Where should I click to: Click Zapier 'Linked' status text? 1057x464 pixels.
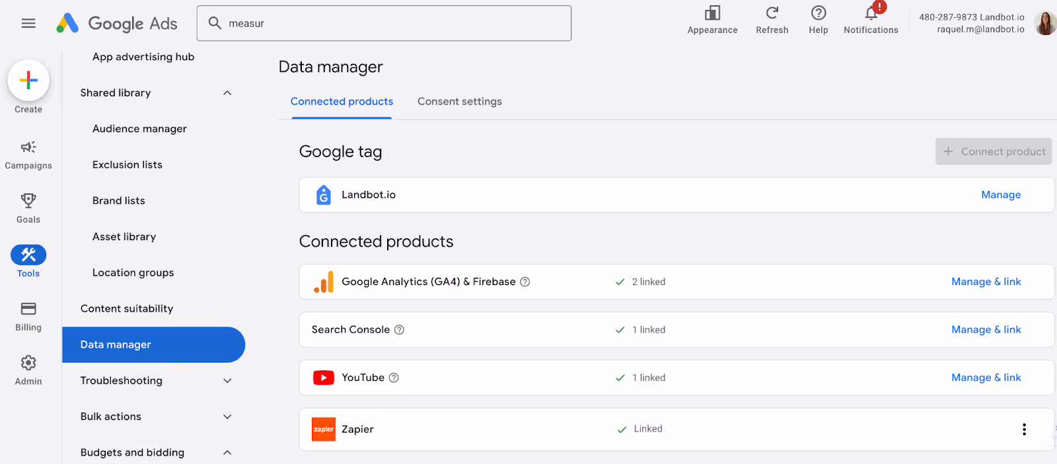(x=648, y=429)
